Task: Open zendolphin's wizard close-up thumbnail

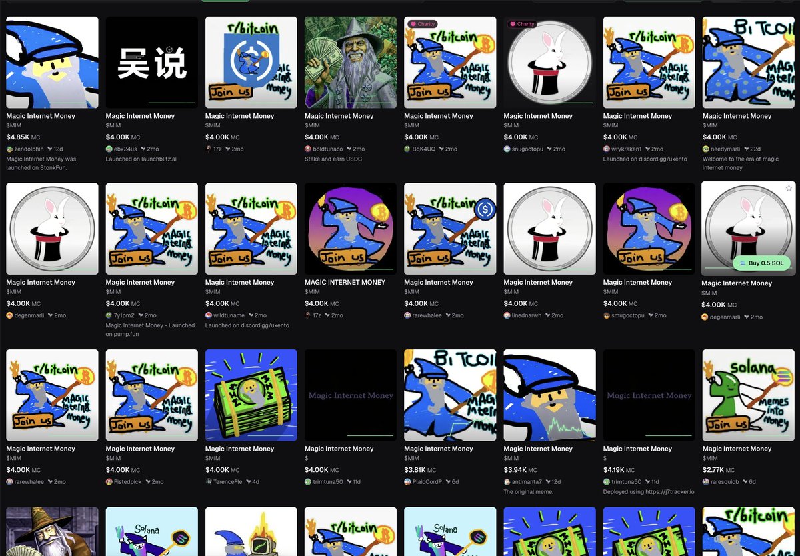Action: click(52, 62)
